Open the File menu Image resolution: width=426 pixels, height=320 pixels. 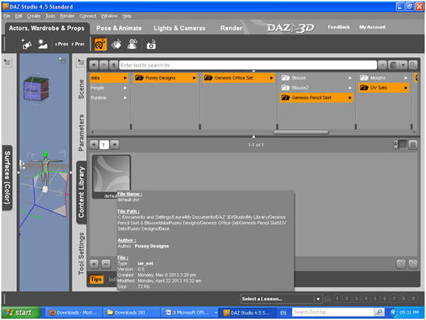(7, 16)
